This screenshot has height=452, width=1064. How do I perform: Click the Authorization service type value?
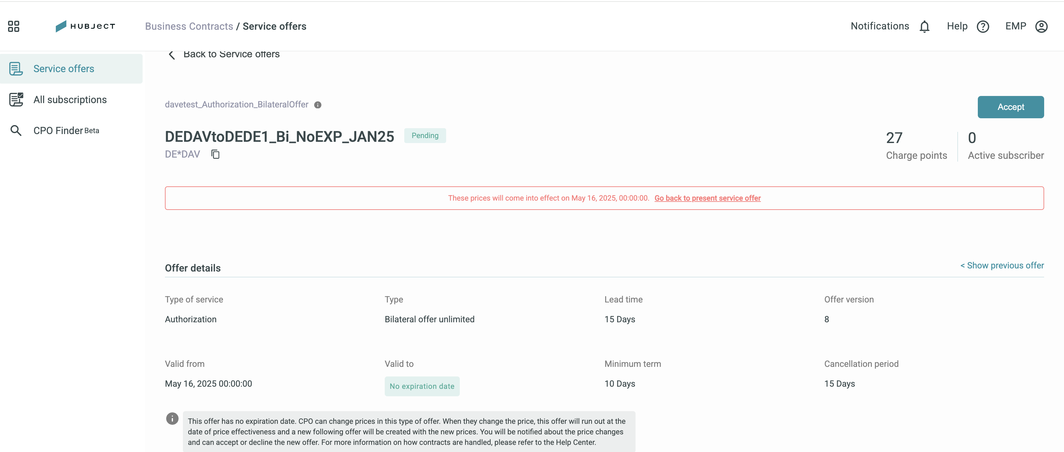coord(190,319)
